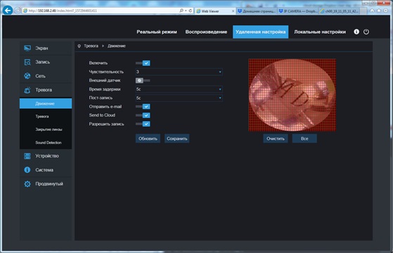This screenshot has width=393, height=253.
Task: Select Движение submenu item
Action: click(x=46, y=103)
